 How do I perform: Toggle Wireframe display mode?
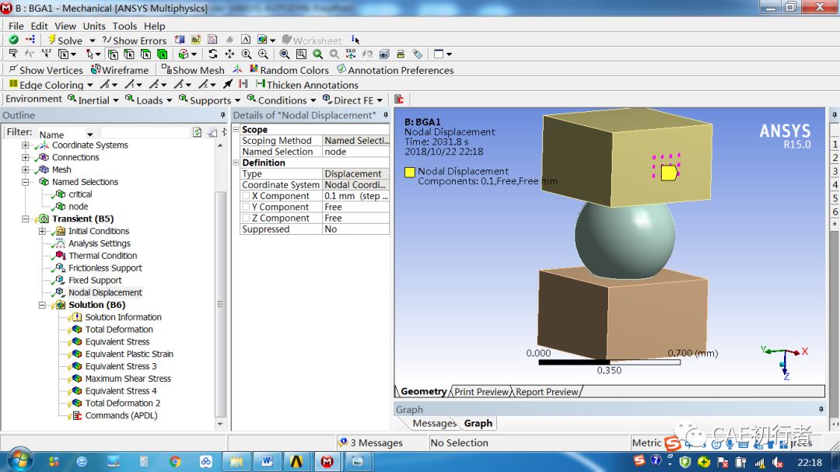click(120, 70)
